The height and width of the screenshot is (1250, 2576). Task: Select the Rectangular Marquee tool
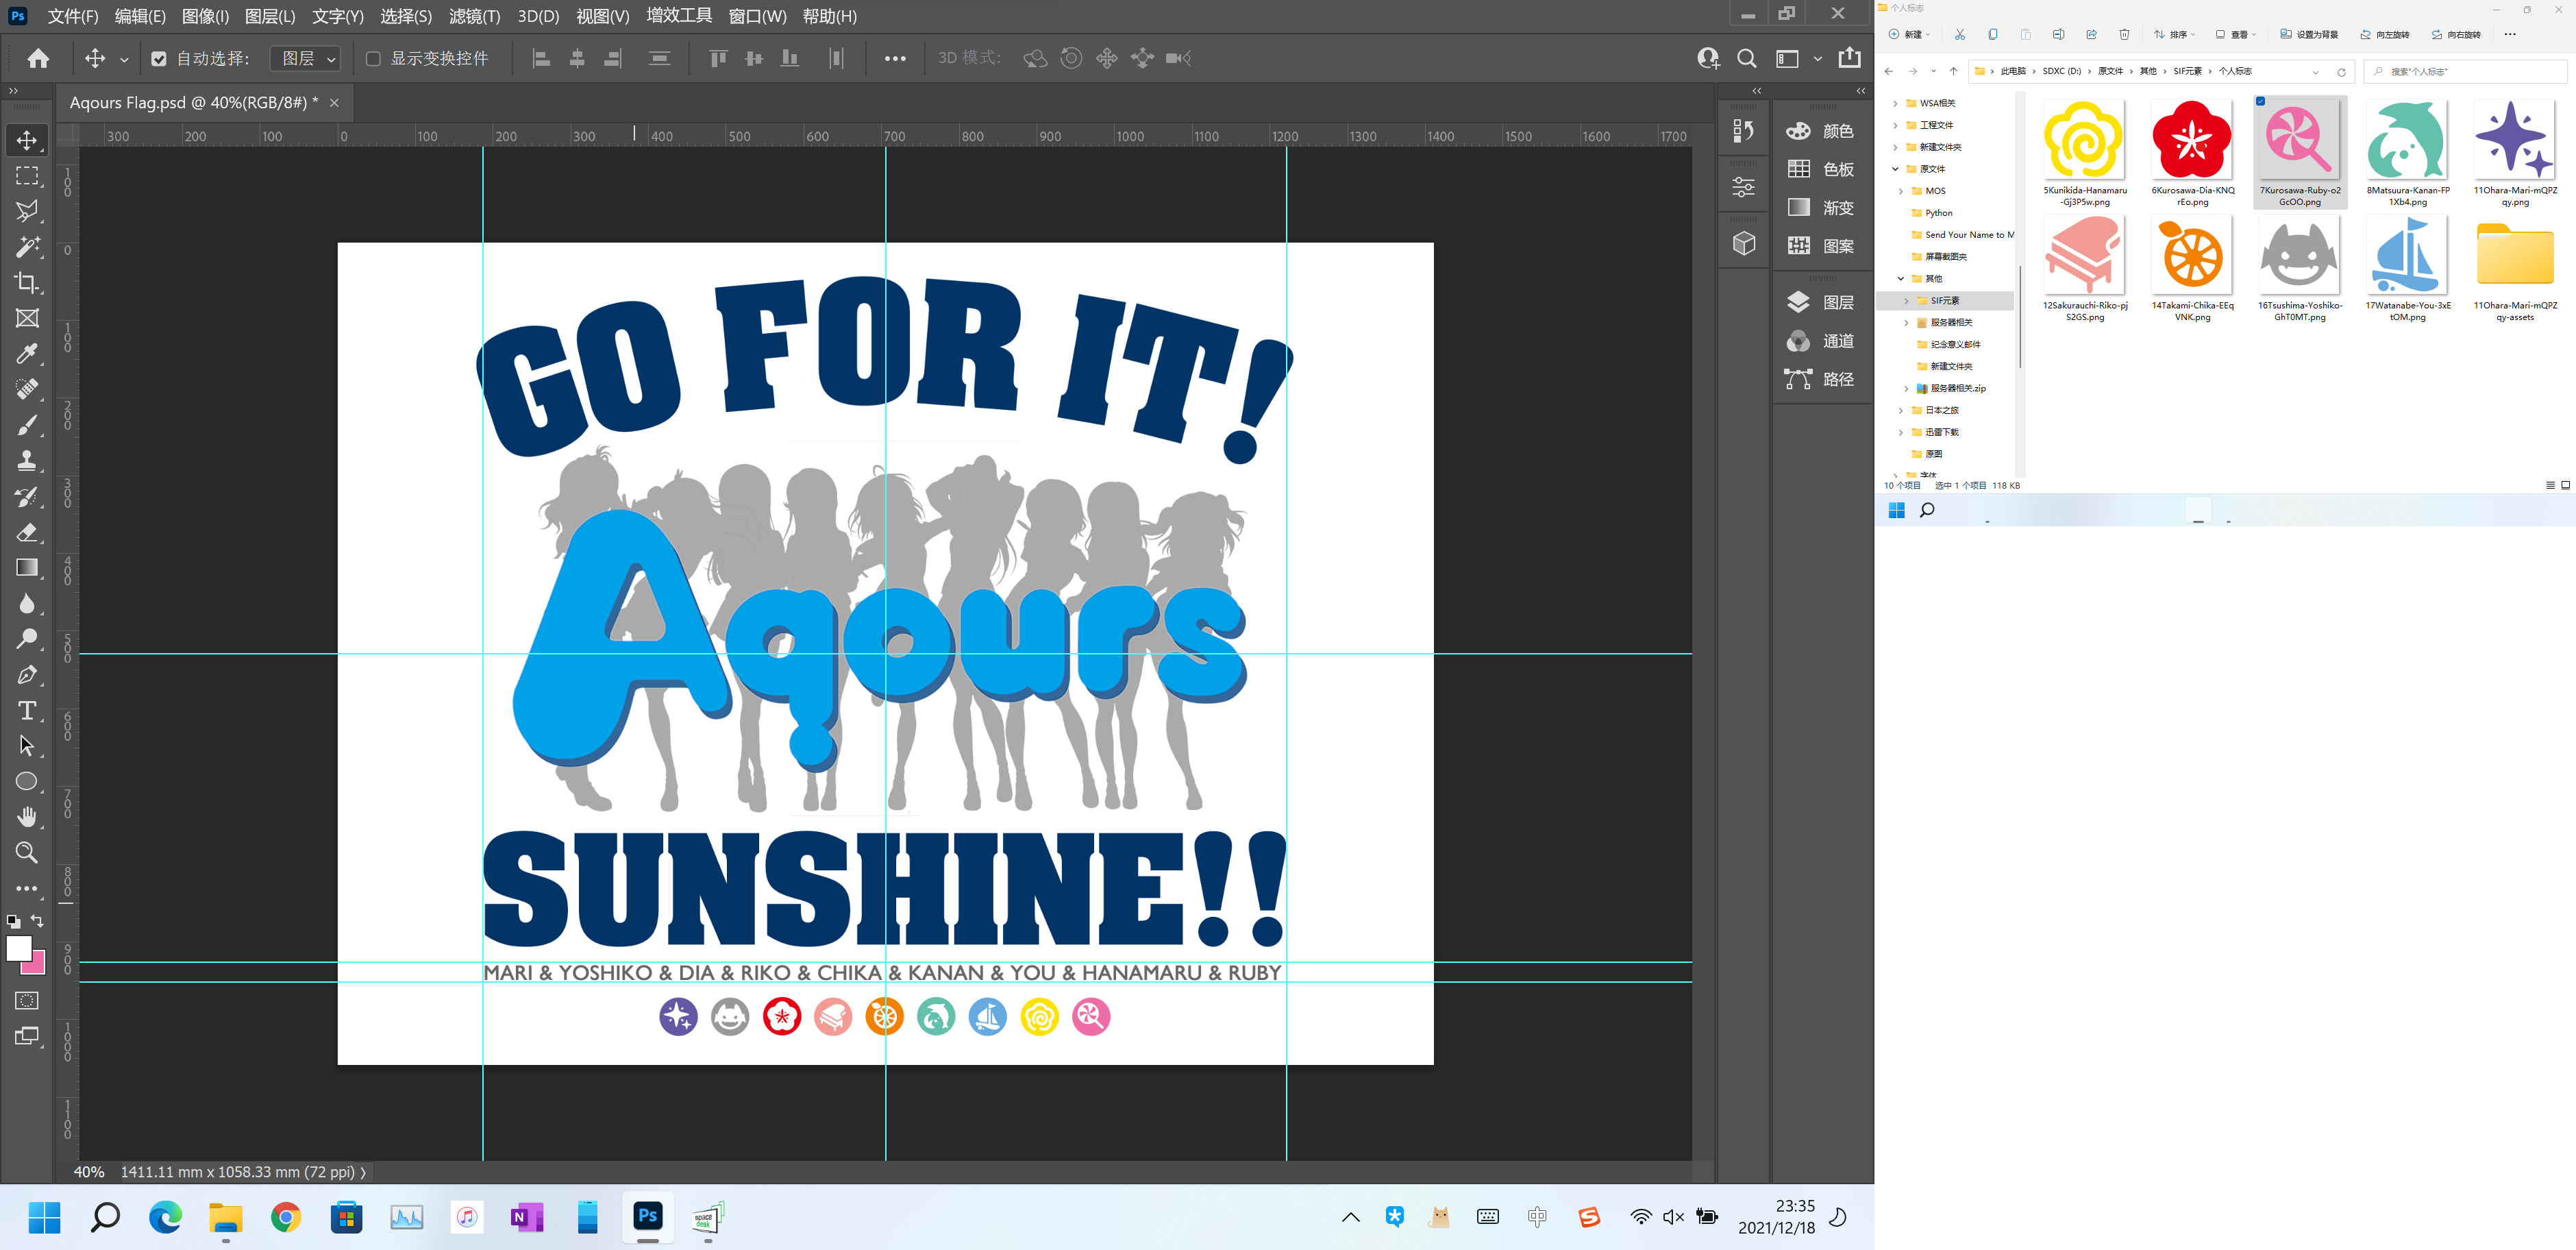click(27, 176)
